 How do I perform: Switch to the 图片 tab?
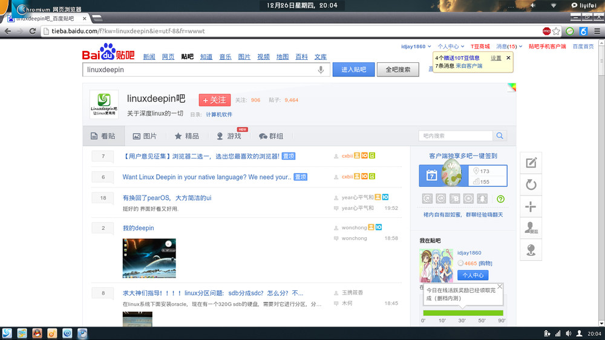click(x=145, y=136)
